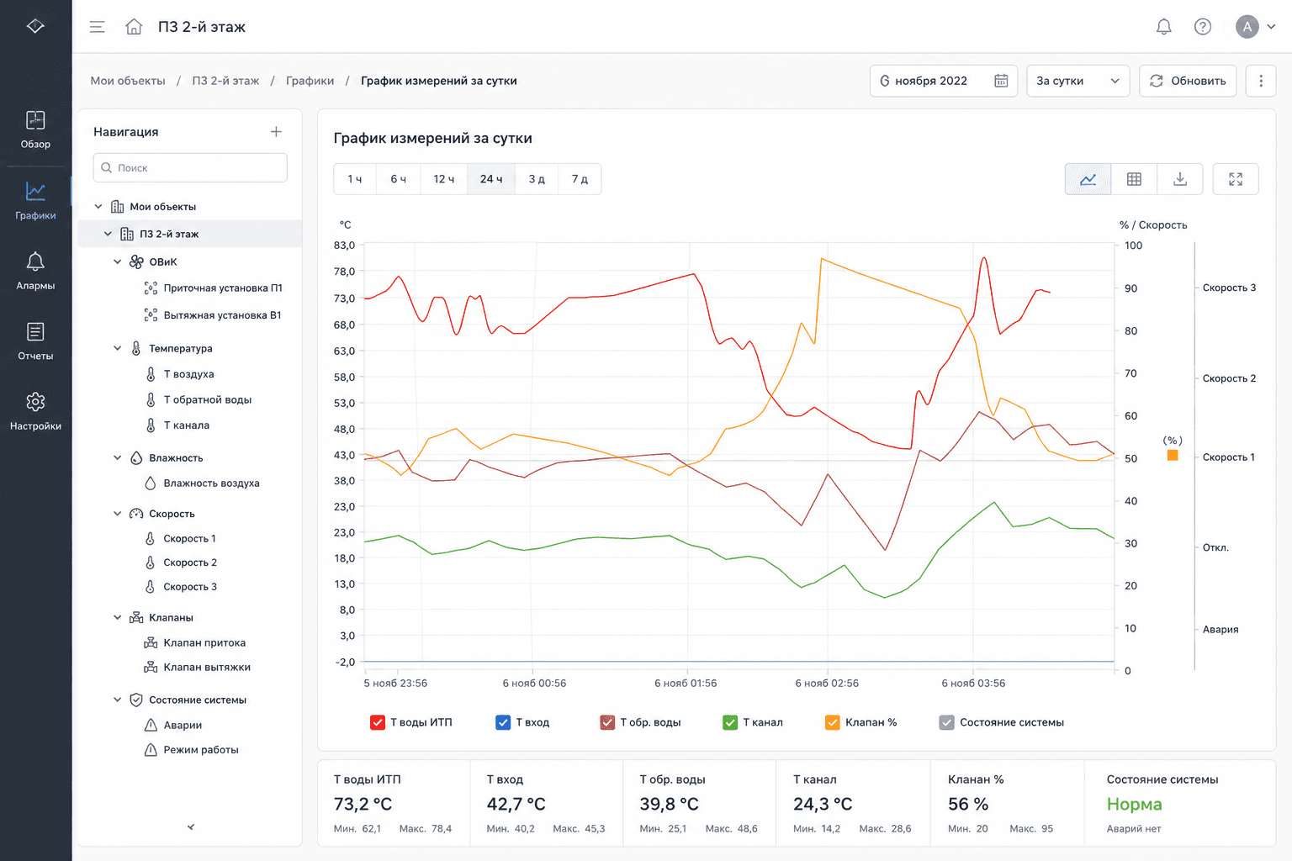Click the navigation Поиск search field
Screen dimensions: 1292x861
190,168
